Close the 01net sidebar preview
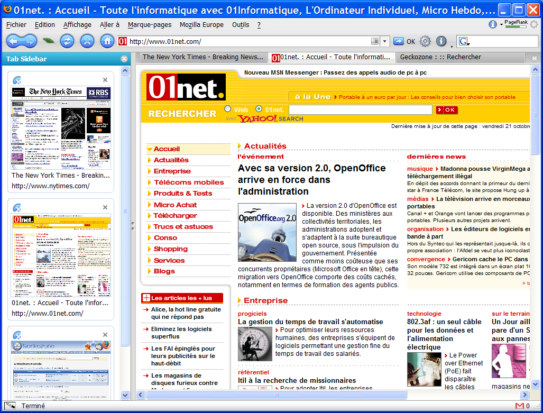543x413 pixels. tap(105, 207)
